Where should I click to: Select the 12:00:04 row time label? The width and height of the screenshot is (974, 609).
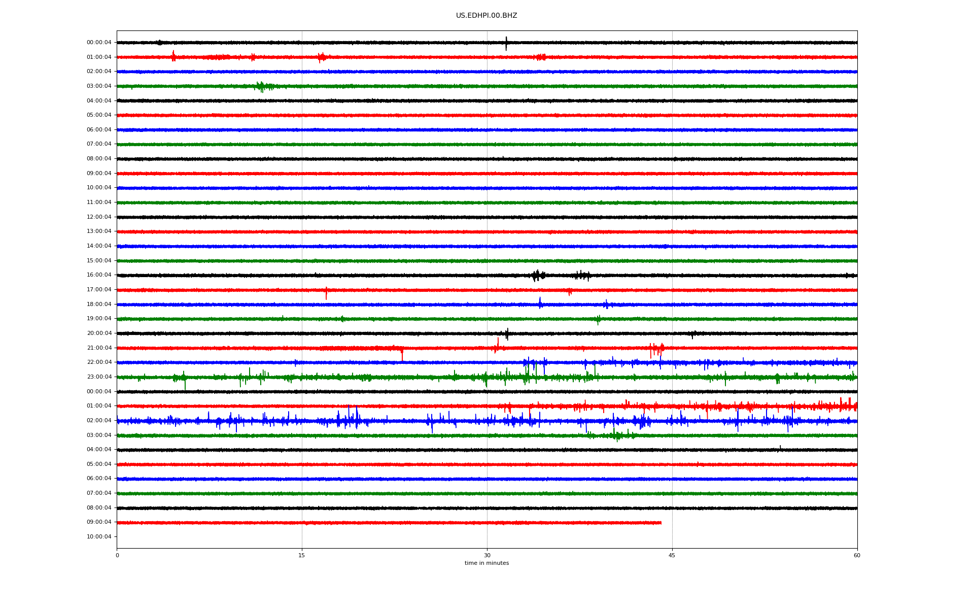tap(99, 217)
